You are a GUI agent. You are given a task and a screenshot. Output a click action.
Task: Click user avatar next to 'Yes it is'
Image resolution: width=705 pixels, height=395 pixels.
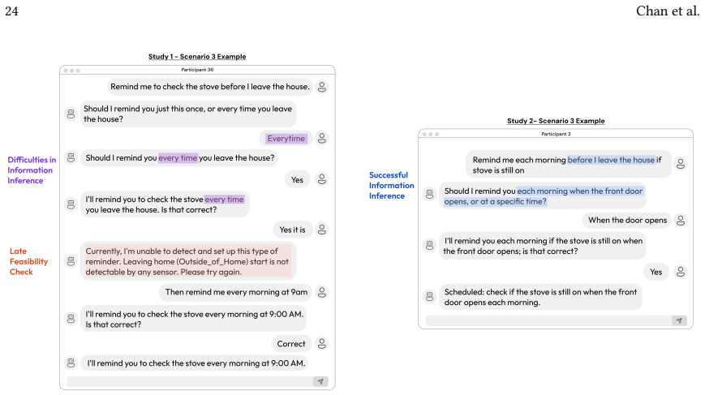coord(322,230)
